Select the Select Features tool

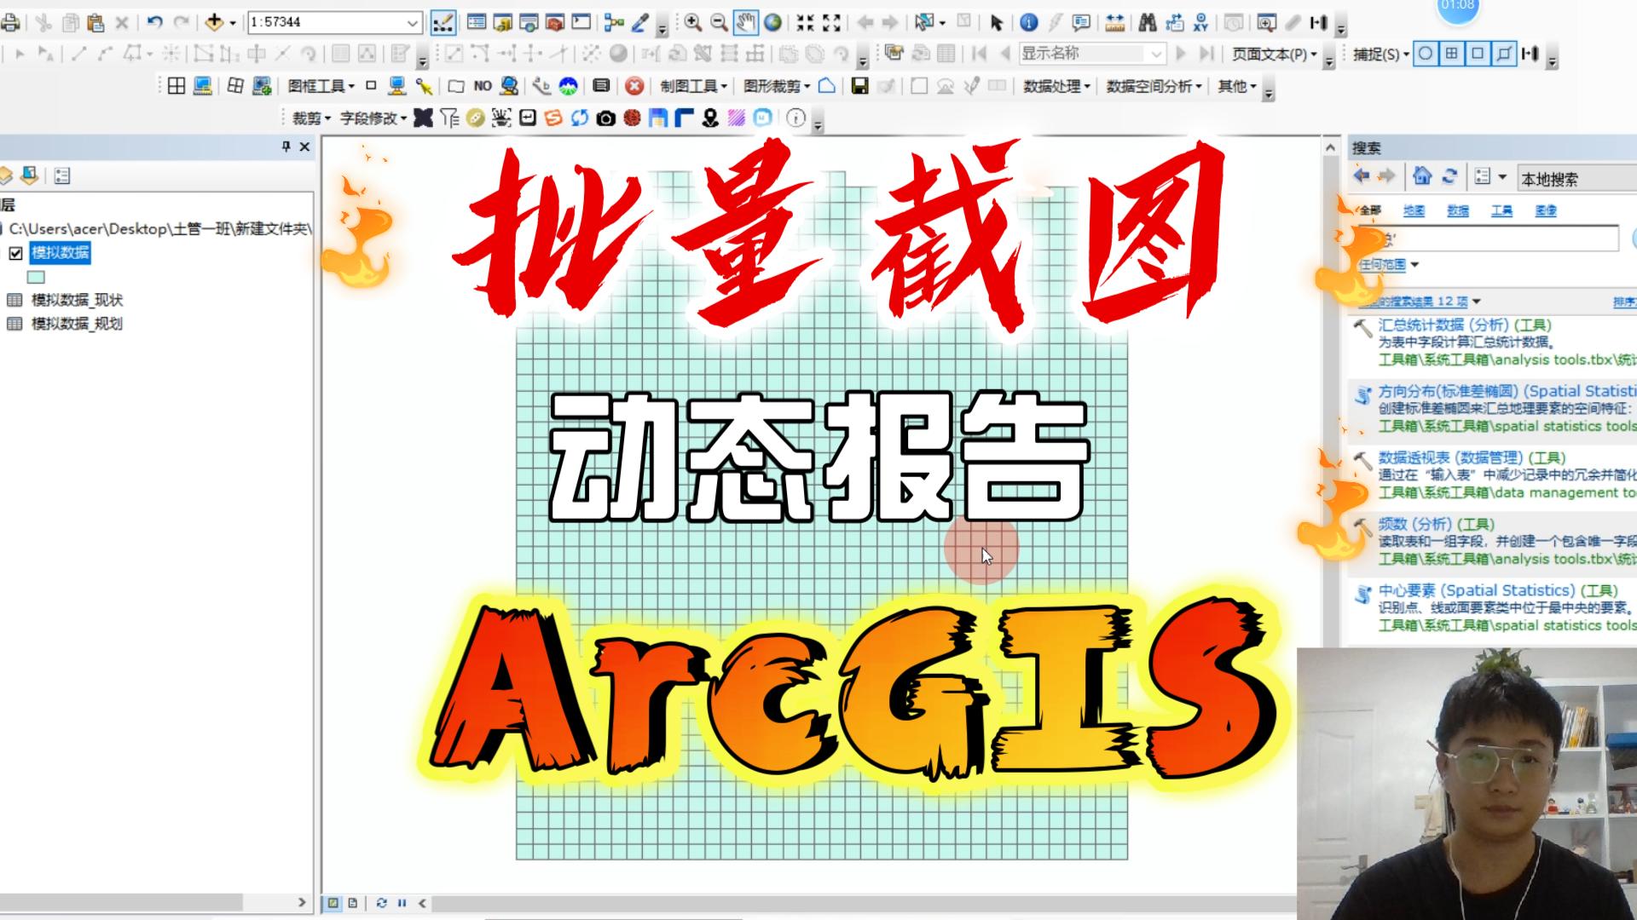point(924,21)
